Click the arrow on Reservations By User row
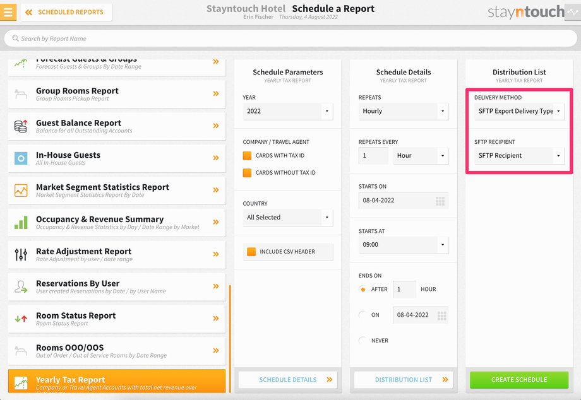Viewport: 581px width, 400px height. coord(216,286)
